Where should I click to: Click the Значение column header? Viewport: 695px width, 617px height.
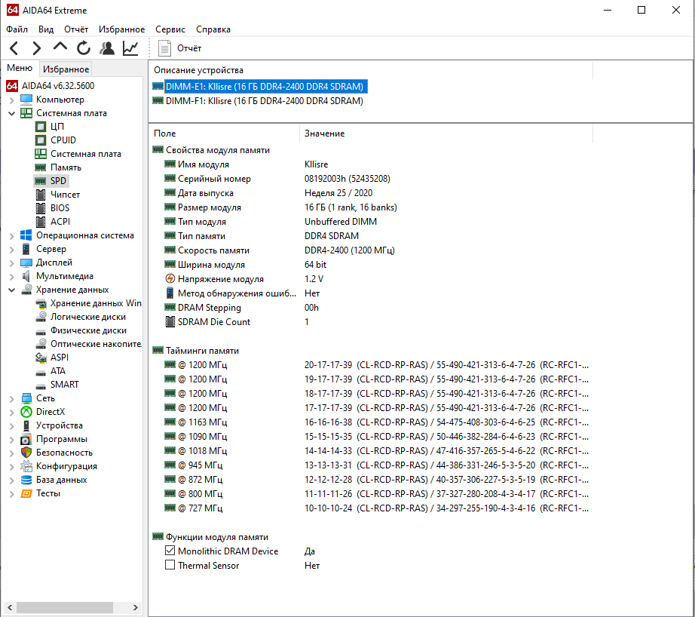[x=446, y=133]
